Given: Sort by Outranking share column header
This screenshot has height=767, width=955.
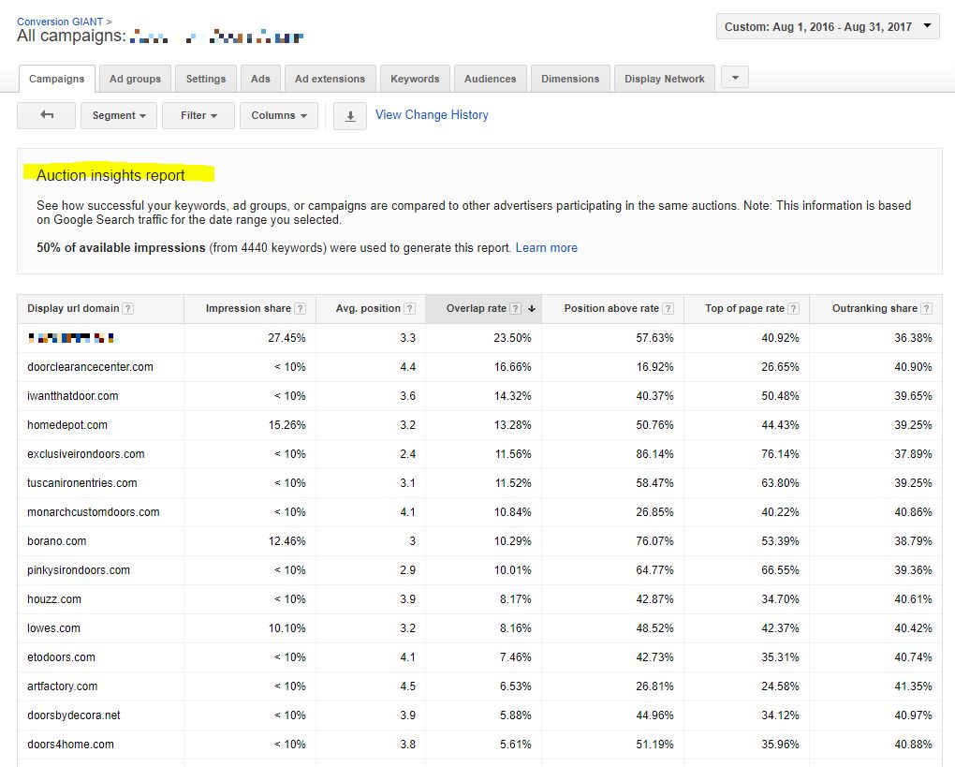Looking at the screenshot, I should (874, 309).
